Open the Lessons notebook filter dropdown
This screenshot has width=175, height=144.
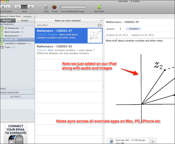point(29,16)
